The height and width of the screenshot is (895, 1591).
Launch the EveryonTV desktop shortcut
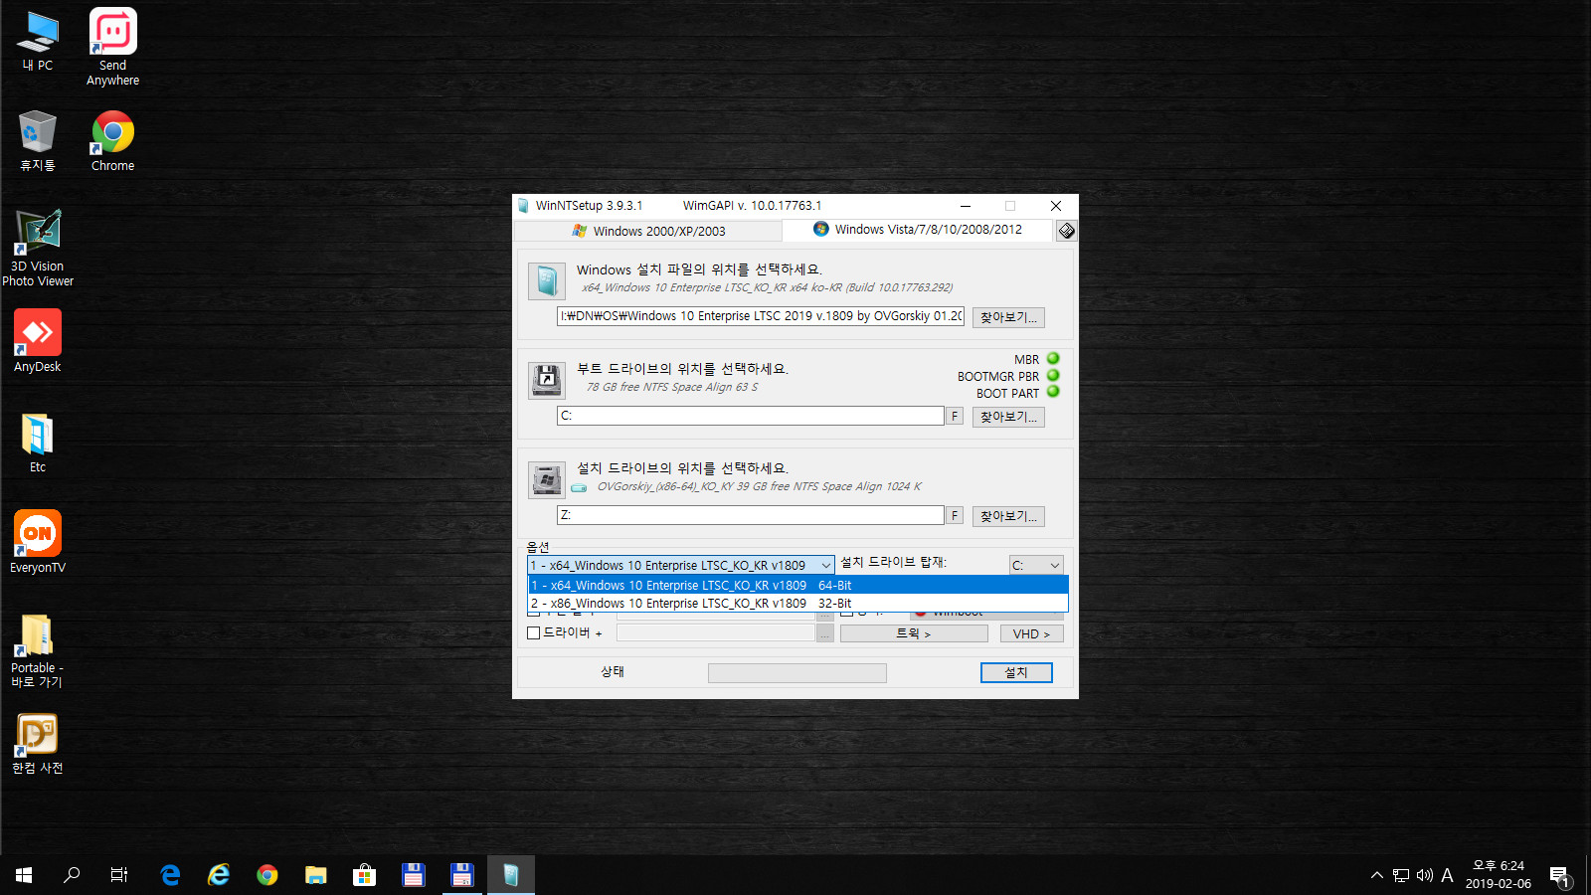[38, 542]
